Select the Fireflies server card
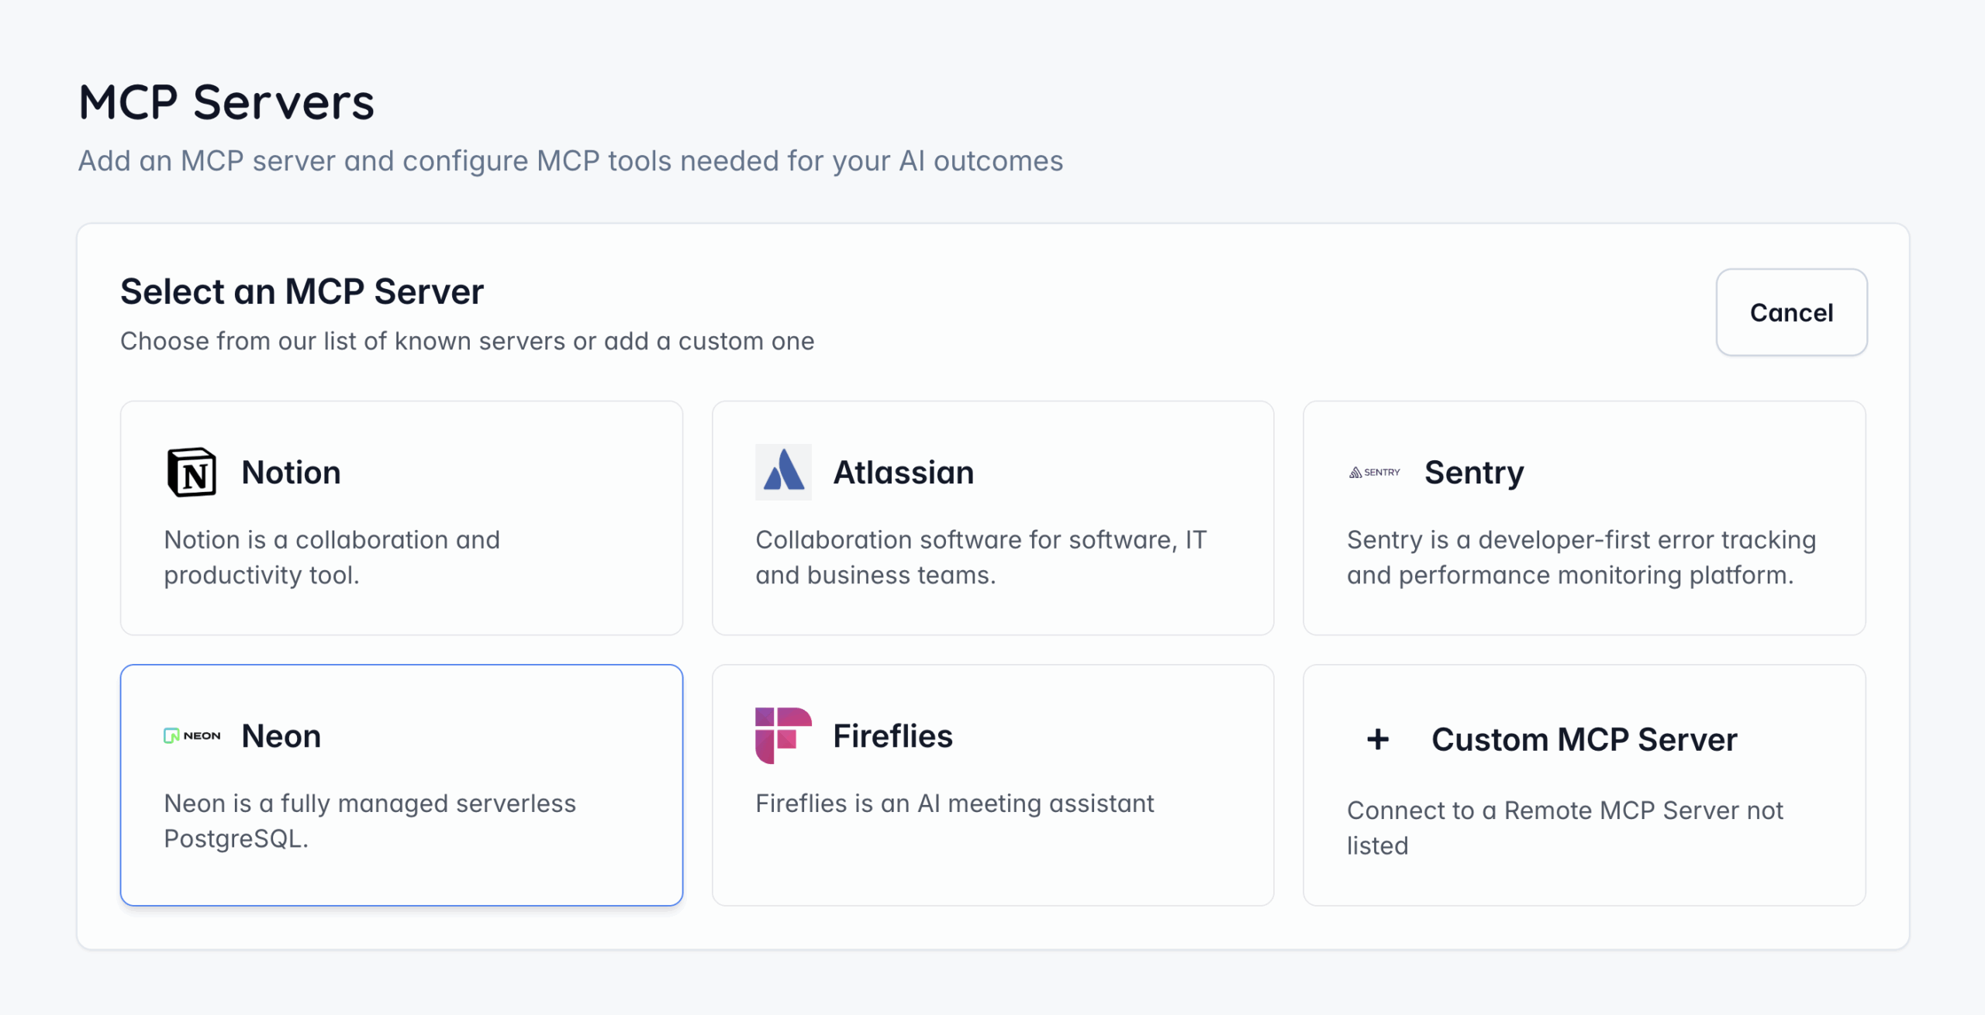Screen dimensions: 1985x1015 pos(993,784)
